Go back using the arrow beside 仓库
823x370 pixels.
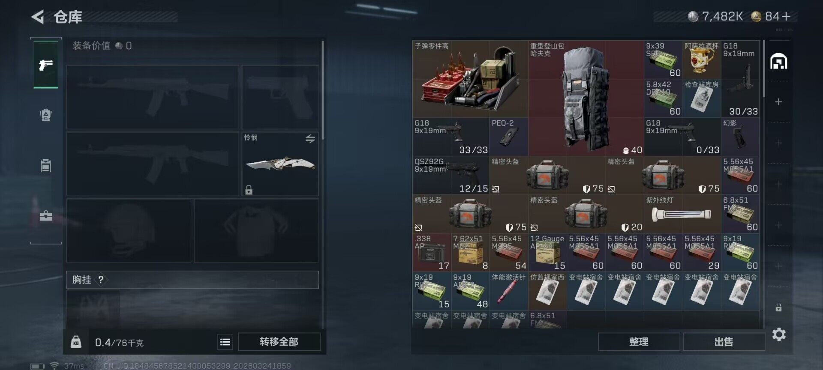[38, 17]
